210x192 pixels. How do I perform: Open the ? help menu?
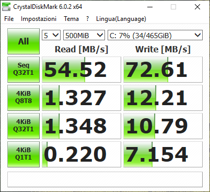click(x=87, y=19)
